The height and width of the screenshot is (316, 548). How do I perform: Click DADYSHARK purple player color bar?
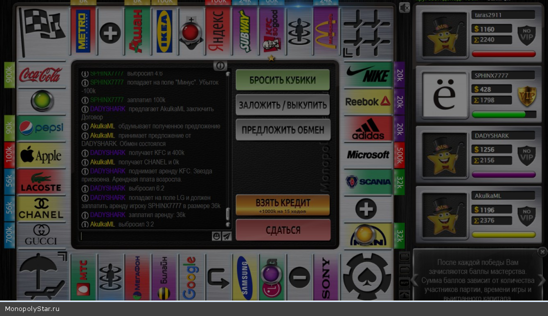point(503,174)
